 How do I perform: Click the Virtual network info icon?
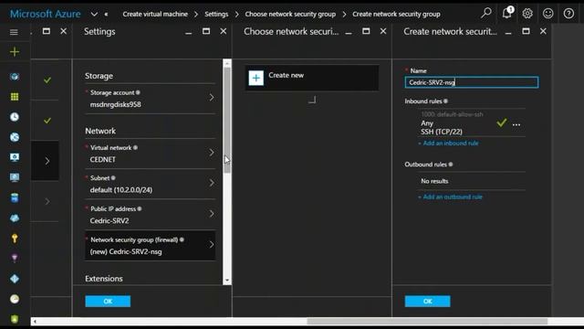(136, 148)
